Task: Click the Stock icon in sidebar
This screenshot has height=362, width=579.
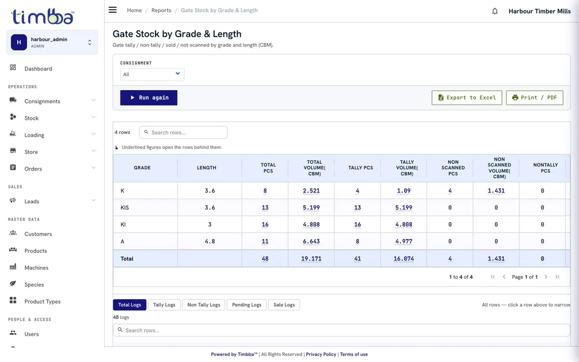Action: [13, 117]
